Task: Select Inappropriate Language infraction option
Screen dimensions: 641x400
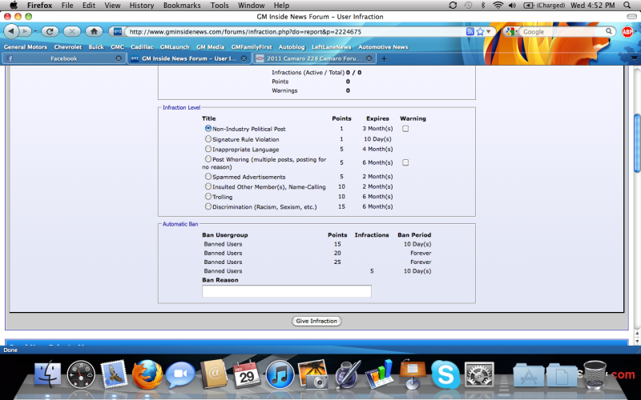Action: (208, 149)
